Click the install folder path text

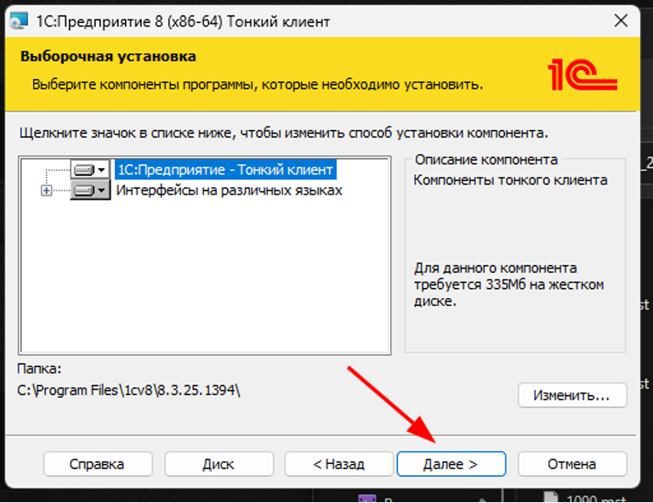129,391
